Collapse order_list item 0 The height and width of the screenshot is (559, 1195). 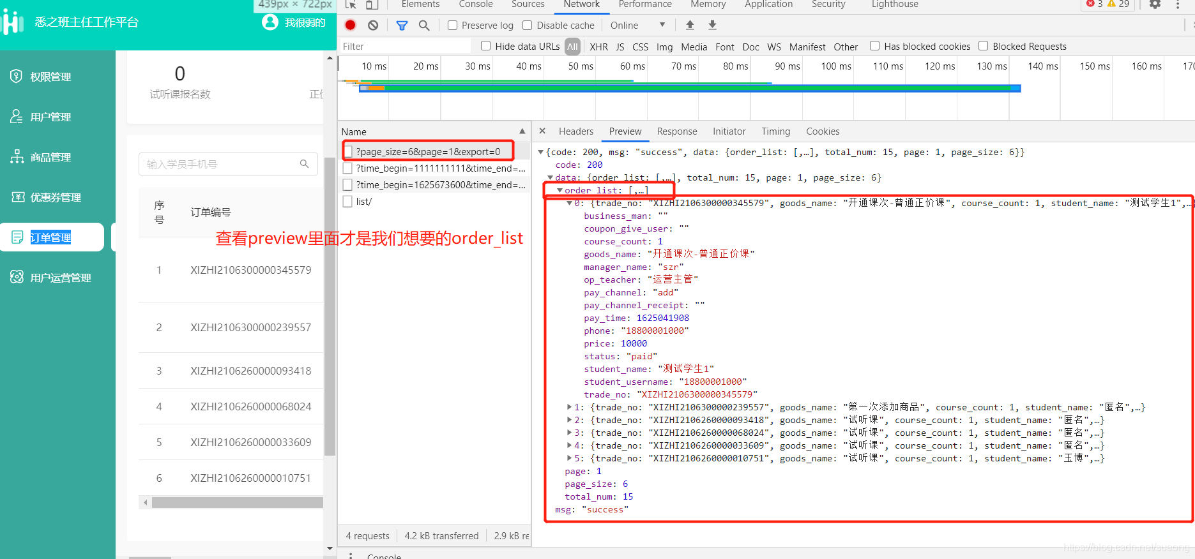569,203
